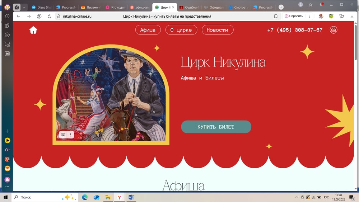Image resolution: width=359 pixels, height=202 pixels.
Task: Open the translator icon in sidebar
Action: (x=7, y=159)
